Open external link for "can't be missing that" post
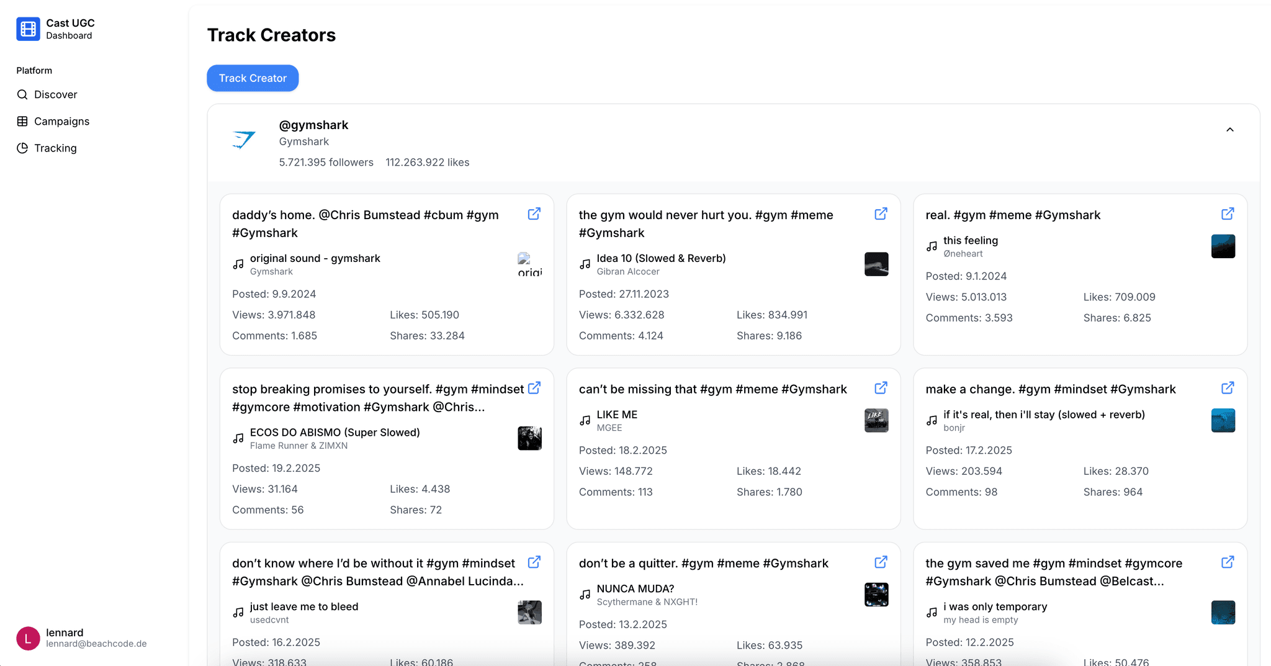 [x=881, y=388]
